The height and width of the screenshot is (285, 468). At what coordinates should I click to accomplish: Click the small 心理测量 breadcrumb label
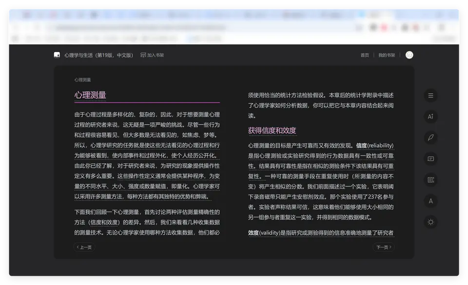[x=82, y=80]
